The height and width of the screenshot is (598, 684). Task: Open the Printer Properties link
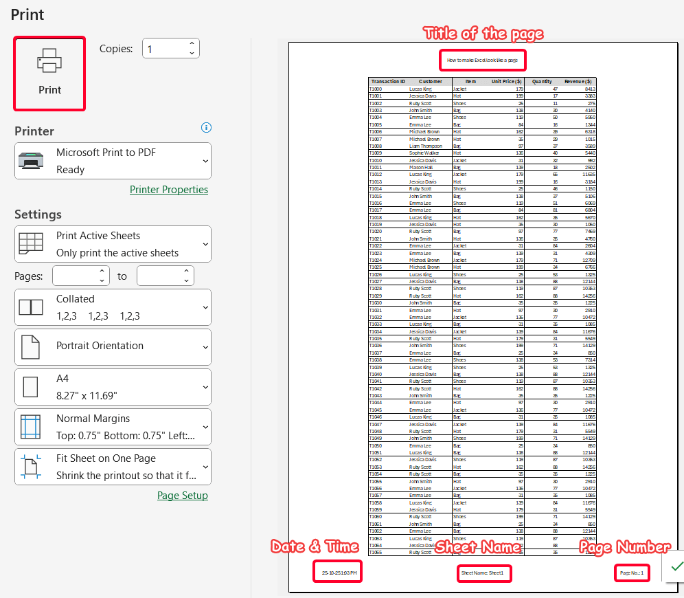click(x=169, y=189)
